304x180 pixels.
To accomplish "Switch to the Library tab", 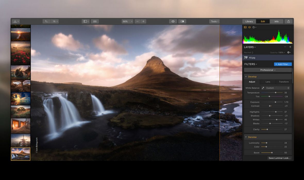I will click(x=249, y=21).
